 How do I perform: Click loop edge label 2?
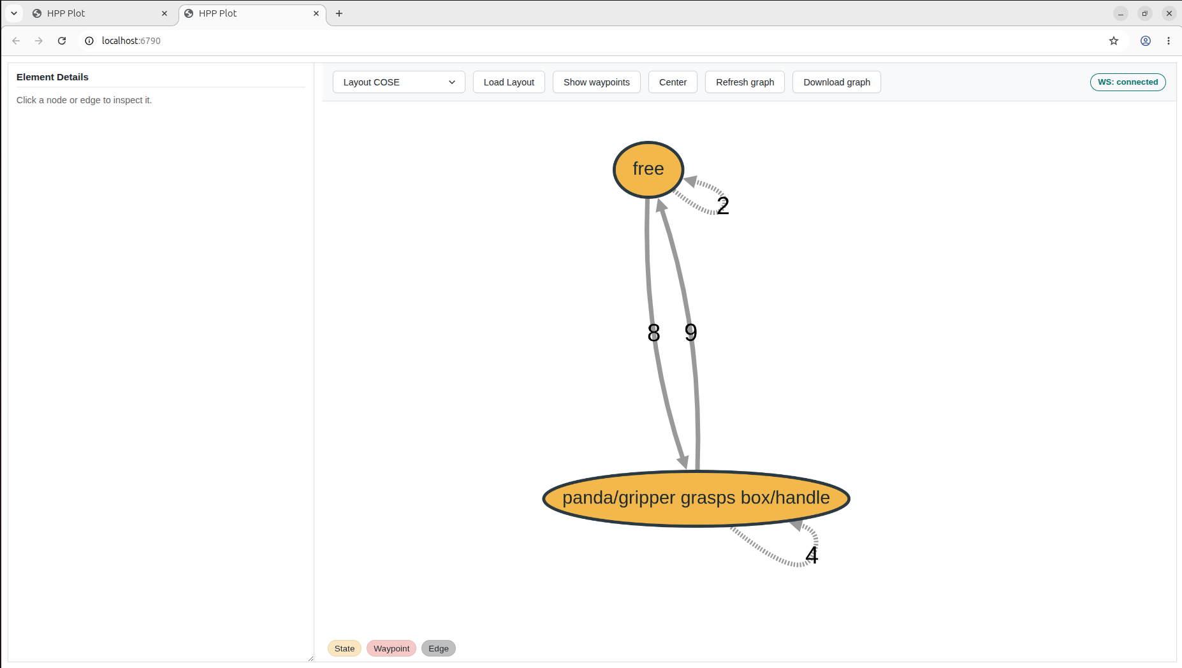[x=723, y=206]
